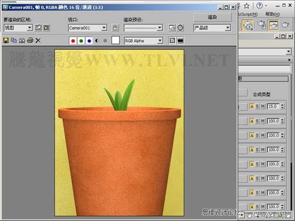The image size is (295, 221).
Task: Toggle the red channel display
Action: pos(73,40)
